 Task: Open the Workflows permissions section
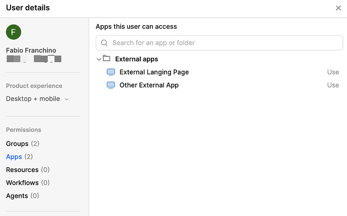22,183
